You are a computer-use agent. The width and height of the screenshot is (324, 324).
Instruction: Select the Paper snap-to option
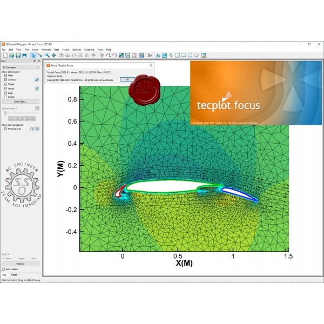[16, 258]
